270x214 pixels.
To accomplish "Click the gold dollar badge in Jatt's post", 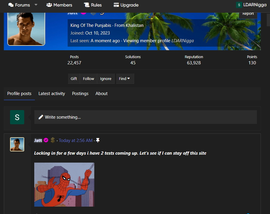I will point(53,140).
